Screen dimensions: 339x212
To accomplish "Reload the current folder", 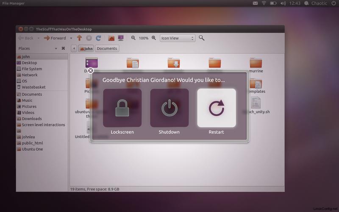I will pos(98,38).
